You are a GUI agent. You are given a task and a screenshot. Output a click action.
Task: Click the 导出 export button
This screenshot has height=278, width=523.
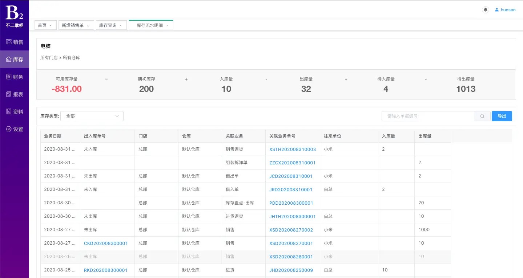(502, 116)
